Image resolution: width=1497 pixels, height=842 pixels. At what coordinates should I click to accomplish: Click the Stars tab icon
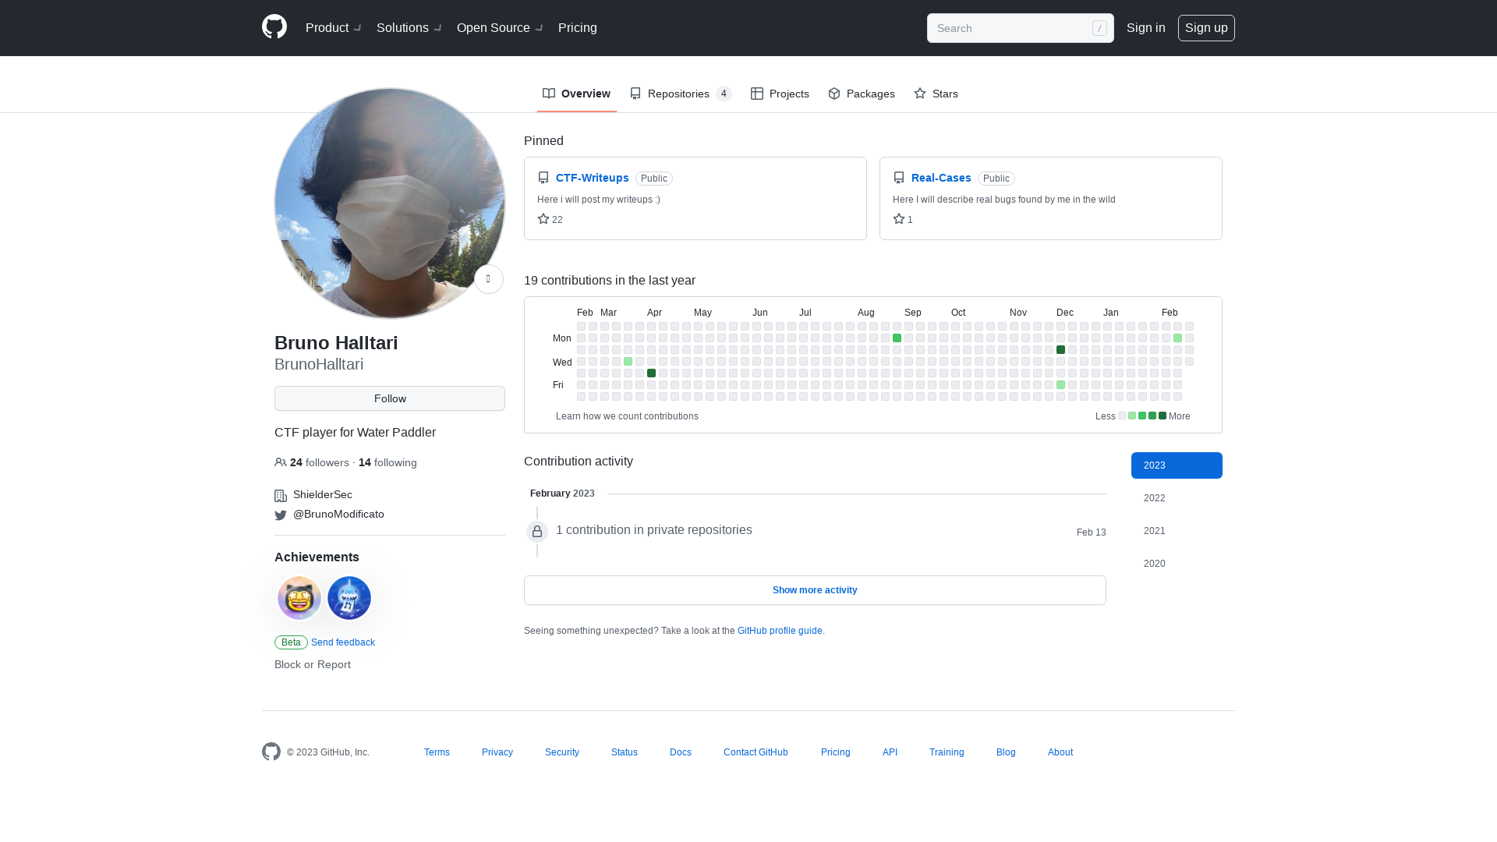coord(920,93)
